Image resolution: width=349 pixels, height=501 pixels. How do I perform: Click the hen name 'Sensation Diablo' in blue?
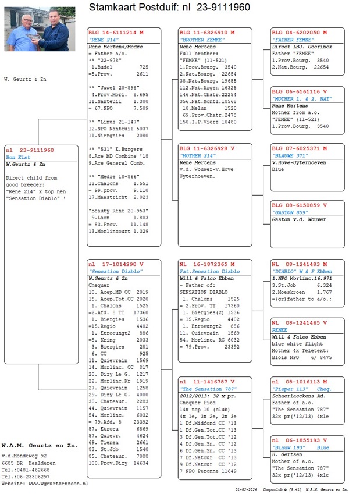pyautogui.click(x=116, y=271)
